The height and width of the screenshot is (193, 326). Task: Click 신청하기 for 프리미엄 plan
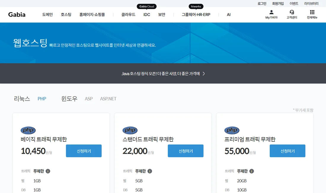[287, 151]
